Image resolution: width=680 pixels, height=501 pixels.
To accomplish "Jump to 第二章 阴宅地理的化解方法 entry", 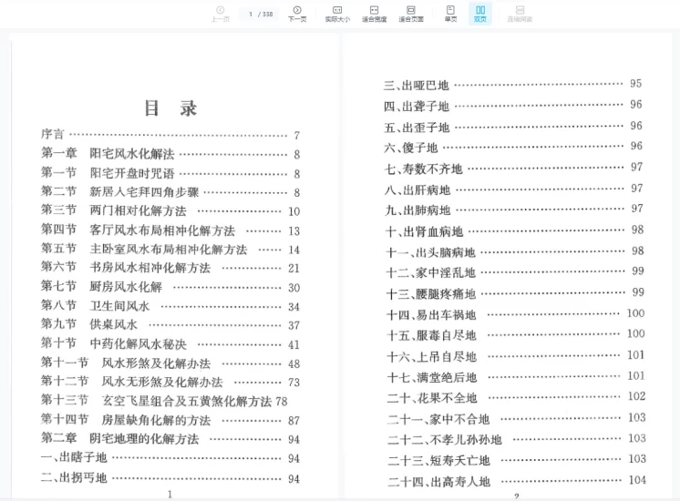I will [x=119, y=439].
